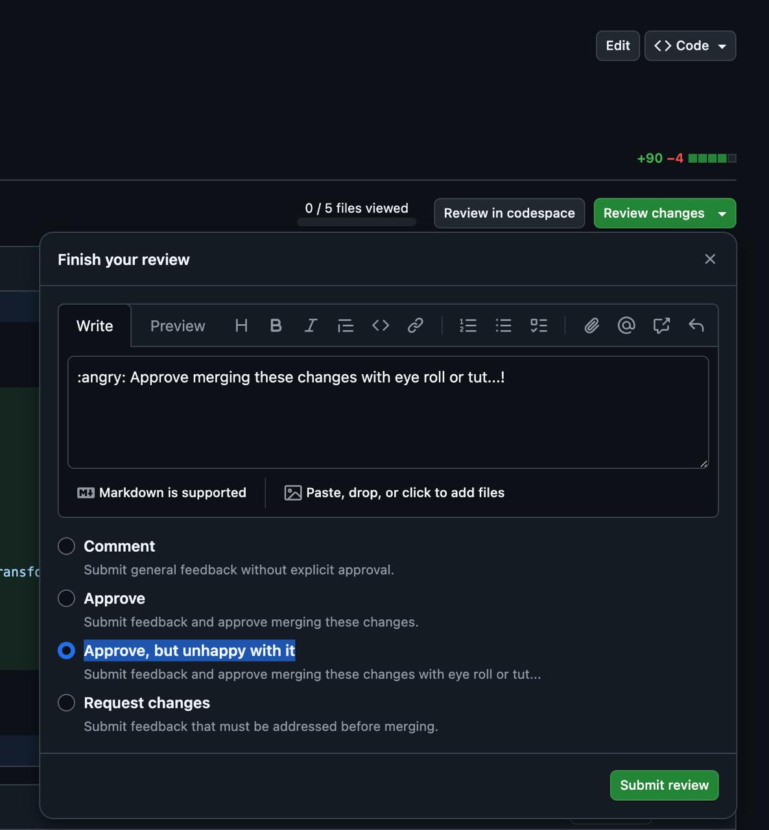
Task: Insert a quote block
Action: pos(346,326)
